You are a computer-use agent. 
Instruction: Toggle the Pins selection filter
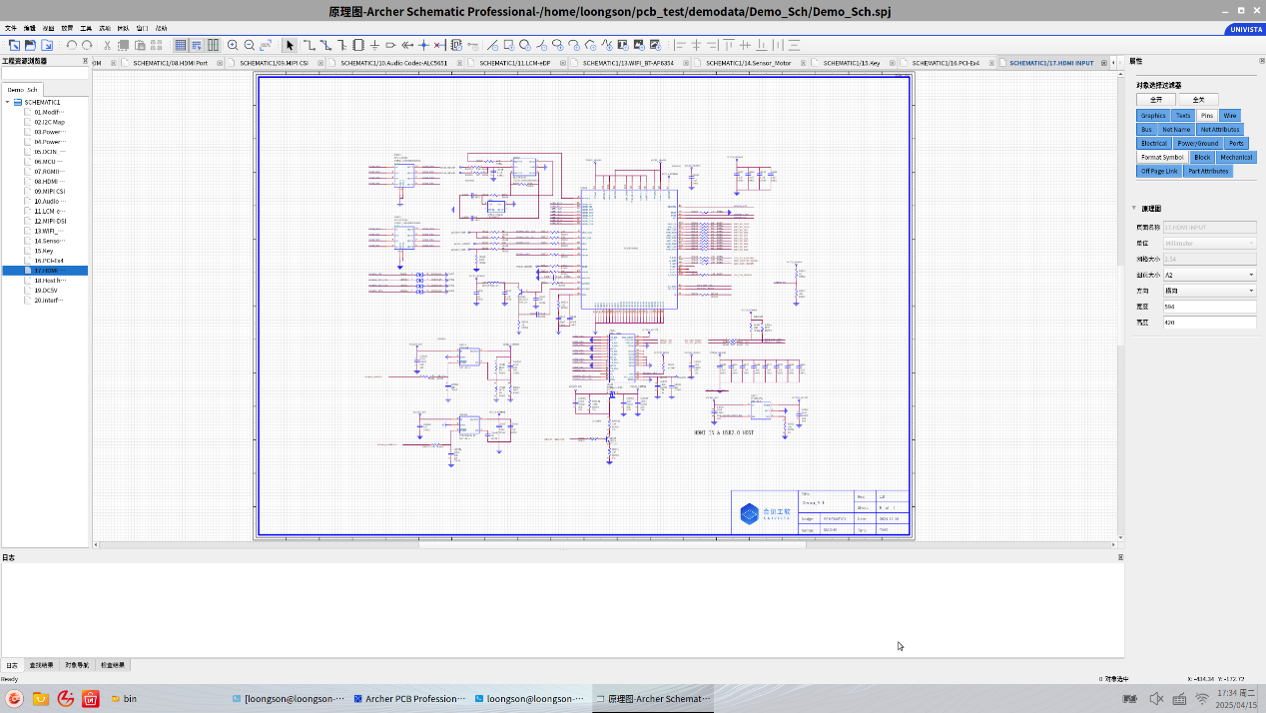(x=1207, y=116)
